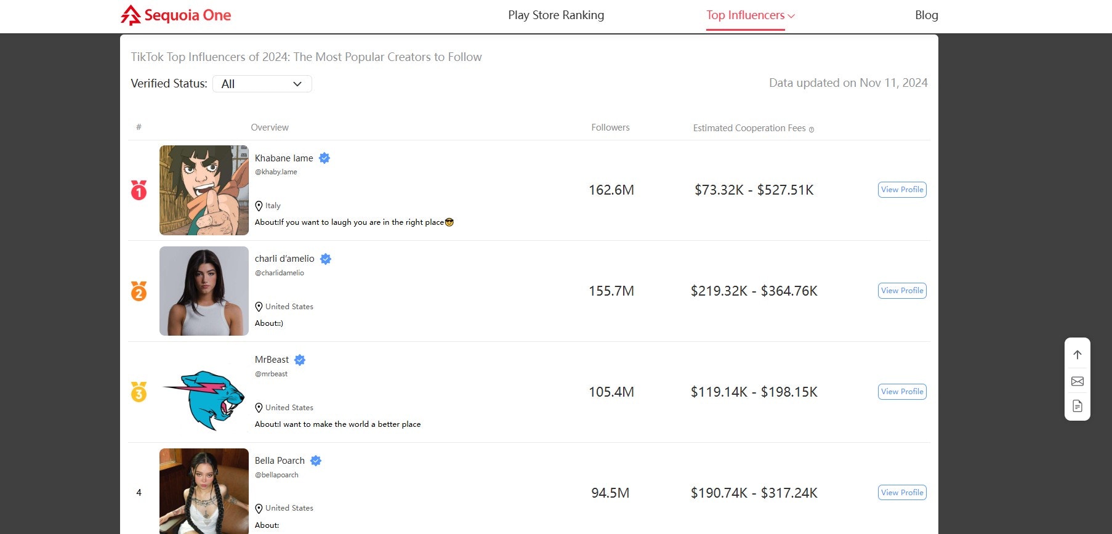Click MrBeast's verified badge icon
Image resolution: width=1112 pixels, height=534 pixels.
click(x=300, y=360)
